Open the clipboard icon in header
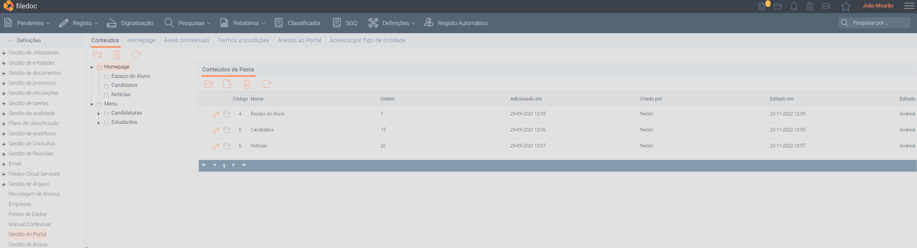The height and width of the screenshot is (248, 917). [810, 6]
